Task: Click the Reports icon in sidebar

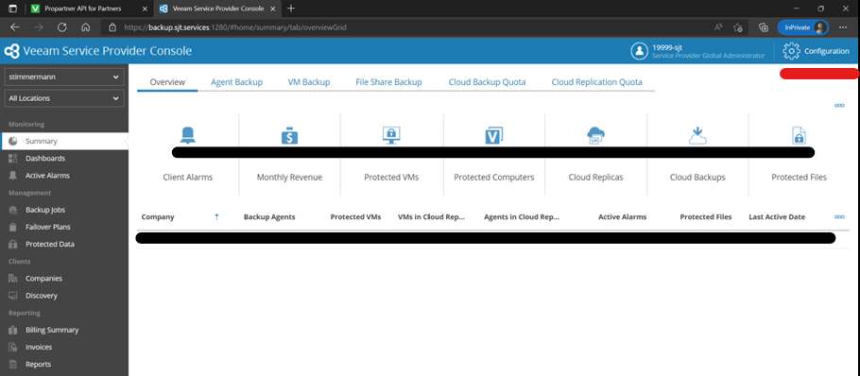Action: [x=13, y=364]
